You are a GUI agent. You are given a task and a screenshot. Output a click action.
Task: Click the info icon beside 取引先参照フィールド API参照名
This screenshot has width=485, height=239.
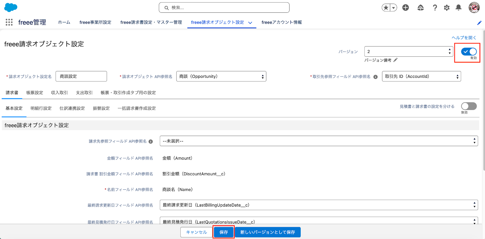(376, 77)
